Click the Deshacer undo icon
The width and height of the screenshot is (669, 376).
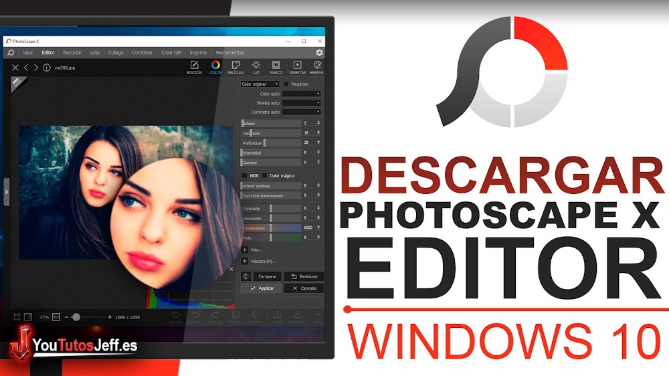pos(195,317)
